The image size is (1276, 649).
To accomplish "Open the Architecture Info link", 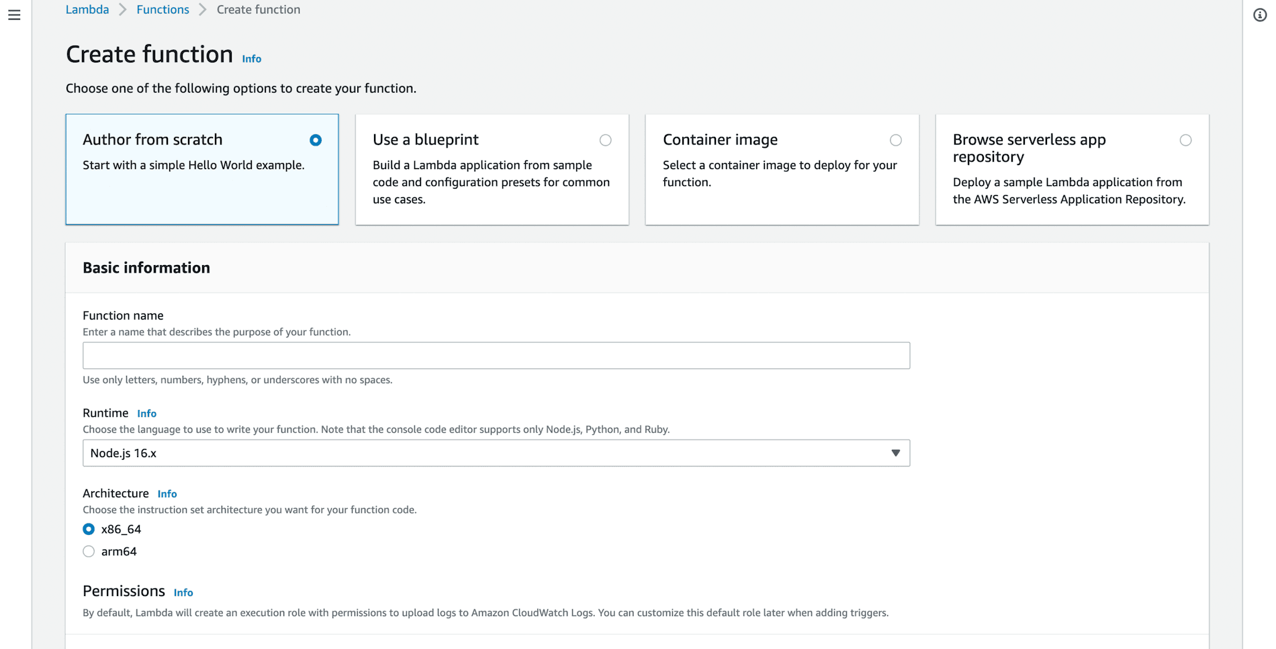I will coord(167,493).
